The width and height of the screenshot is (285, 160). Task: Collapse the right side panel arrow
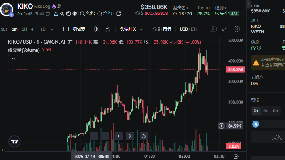[248, 4]
